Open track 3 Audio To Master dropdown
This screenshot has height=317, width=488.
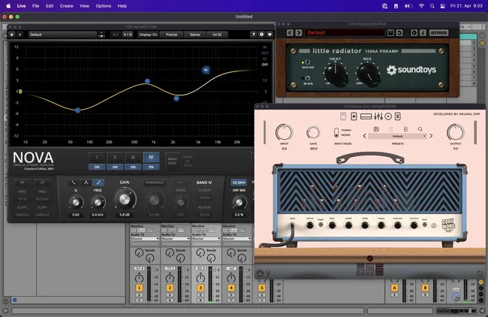(x=206, y=239)
